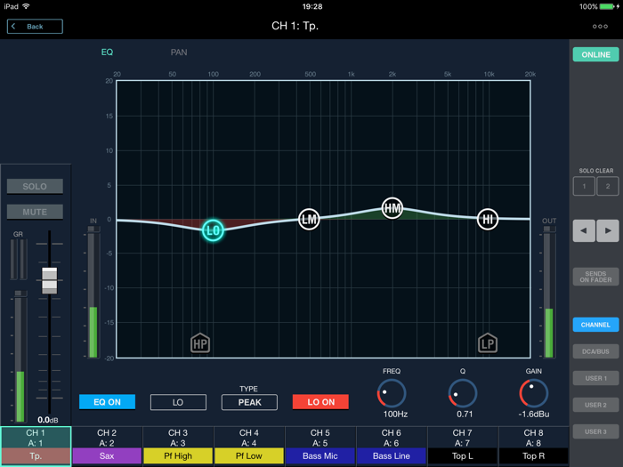Toggle SOLO for channel 1
623x467 pixels.
coord(35,186)
